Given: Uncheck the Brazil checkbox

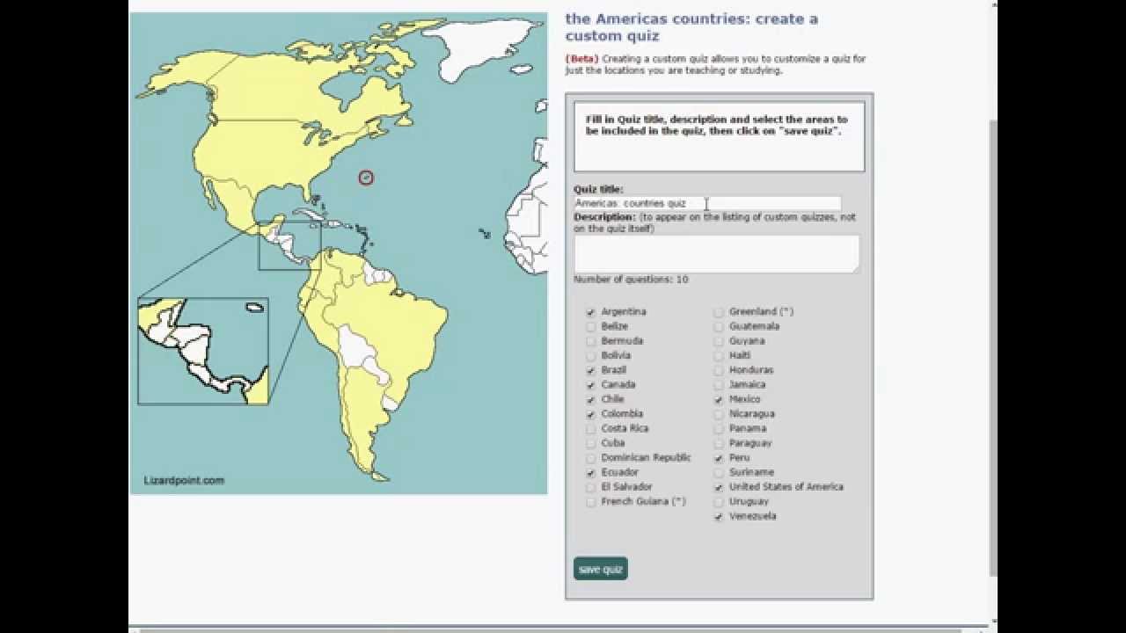Looking at the screenshot, I should point(591,370).
